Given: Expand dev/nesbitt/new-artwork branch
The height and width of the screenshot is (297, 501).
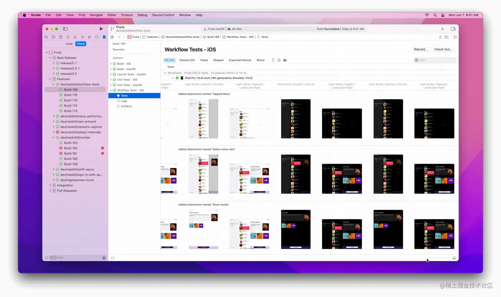Looking at the screenshot, I should coord(54,121).
